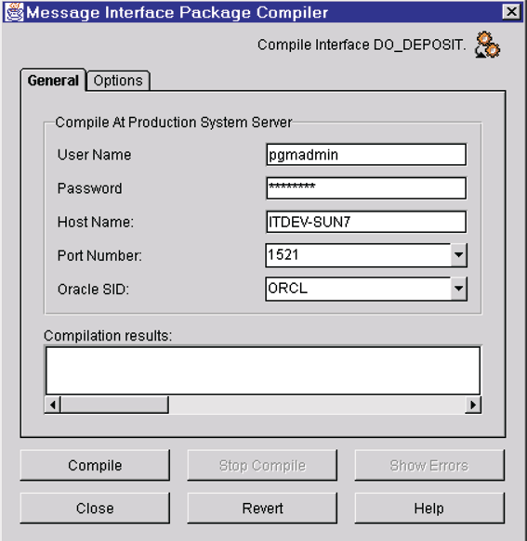Viewport: 527px width, 541px height.
Task: Click the horizontal scrollbar thumb
Action: (114, 405)
